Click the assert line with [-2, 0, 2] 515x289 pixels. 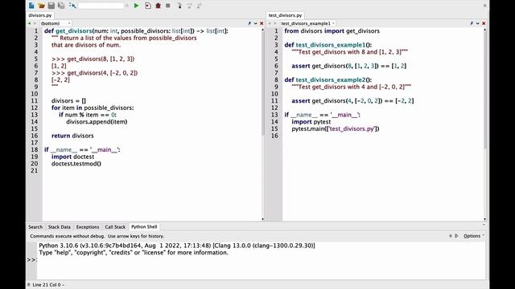click(x=352, y=100)
